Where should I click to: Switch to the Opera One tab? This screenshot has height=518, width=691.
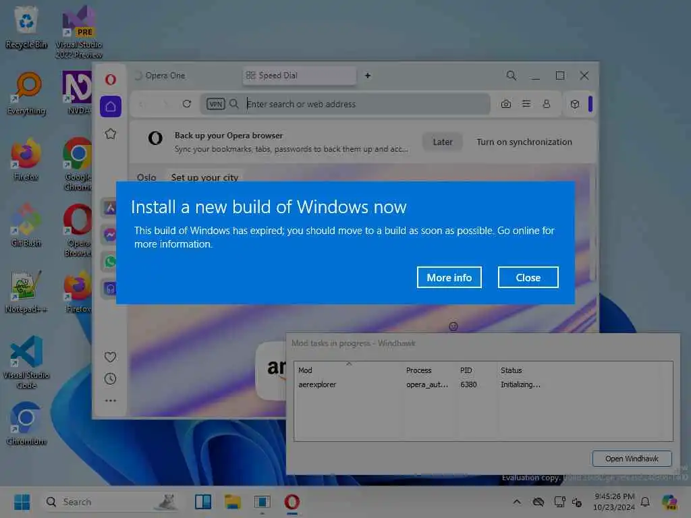click(185, 76)
